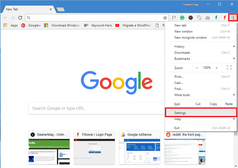Click the camera screenshot extension icon
Viewport: 238px width, 168px height.
tap(208, 18)
